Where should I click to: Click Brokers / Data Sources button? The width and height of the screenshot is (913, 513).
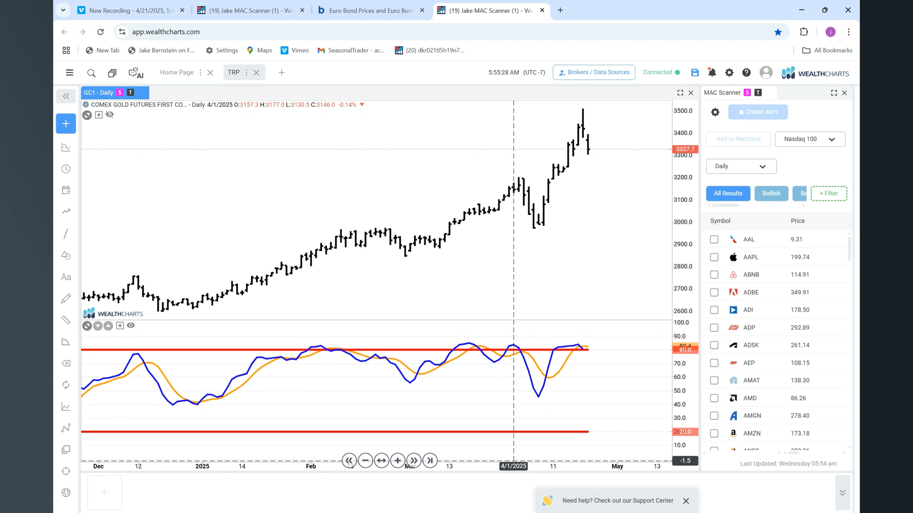coord(594,72)
